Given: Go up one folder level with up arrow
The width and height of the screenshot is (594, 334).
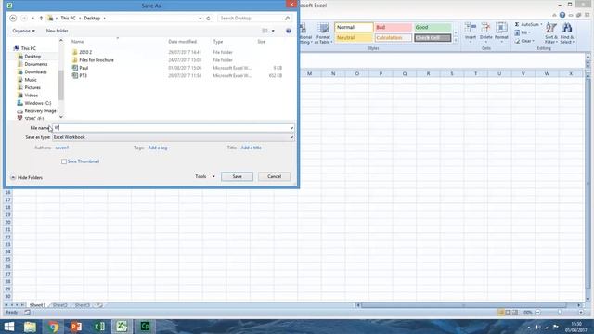Looking at the screenshot, I should coord(41,19).
